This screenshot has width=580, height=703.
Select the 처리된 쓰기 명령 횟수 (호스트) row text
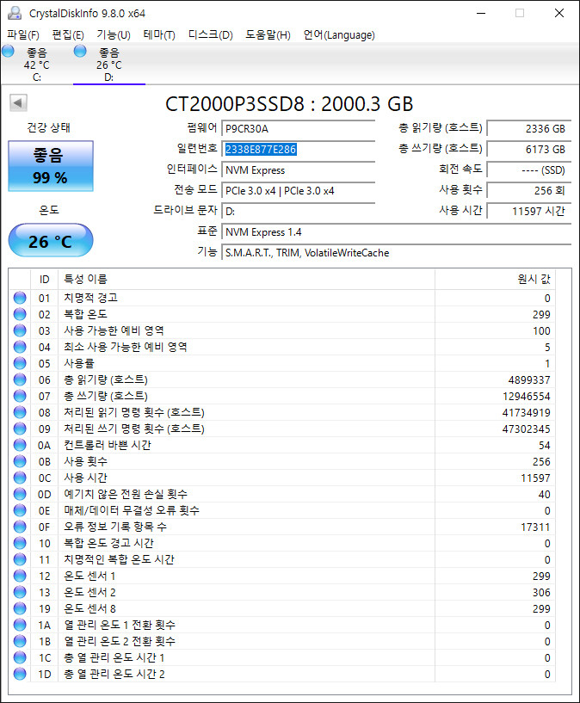(x=134, y=429)
